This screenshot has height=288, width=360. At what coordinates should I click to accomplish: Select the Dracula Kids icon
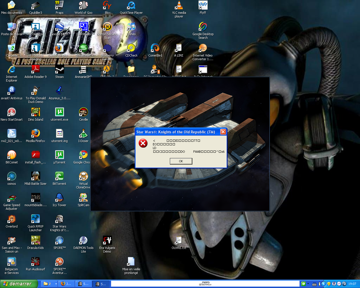click(x=35, y=243)
